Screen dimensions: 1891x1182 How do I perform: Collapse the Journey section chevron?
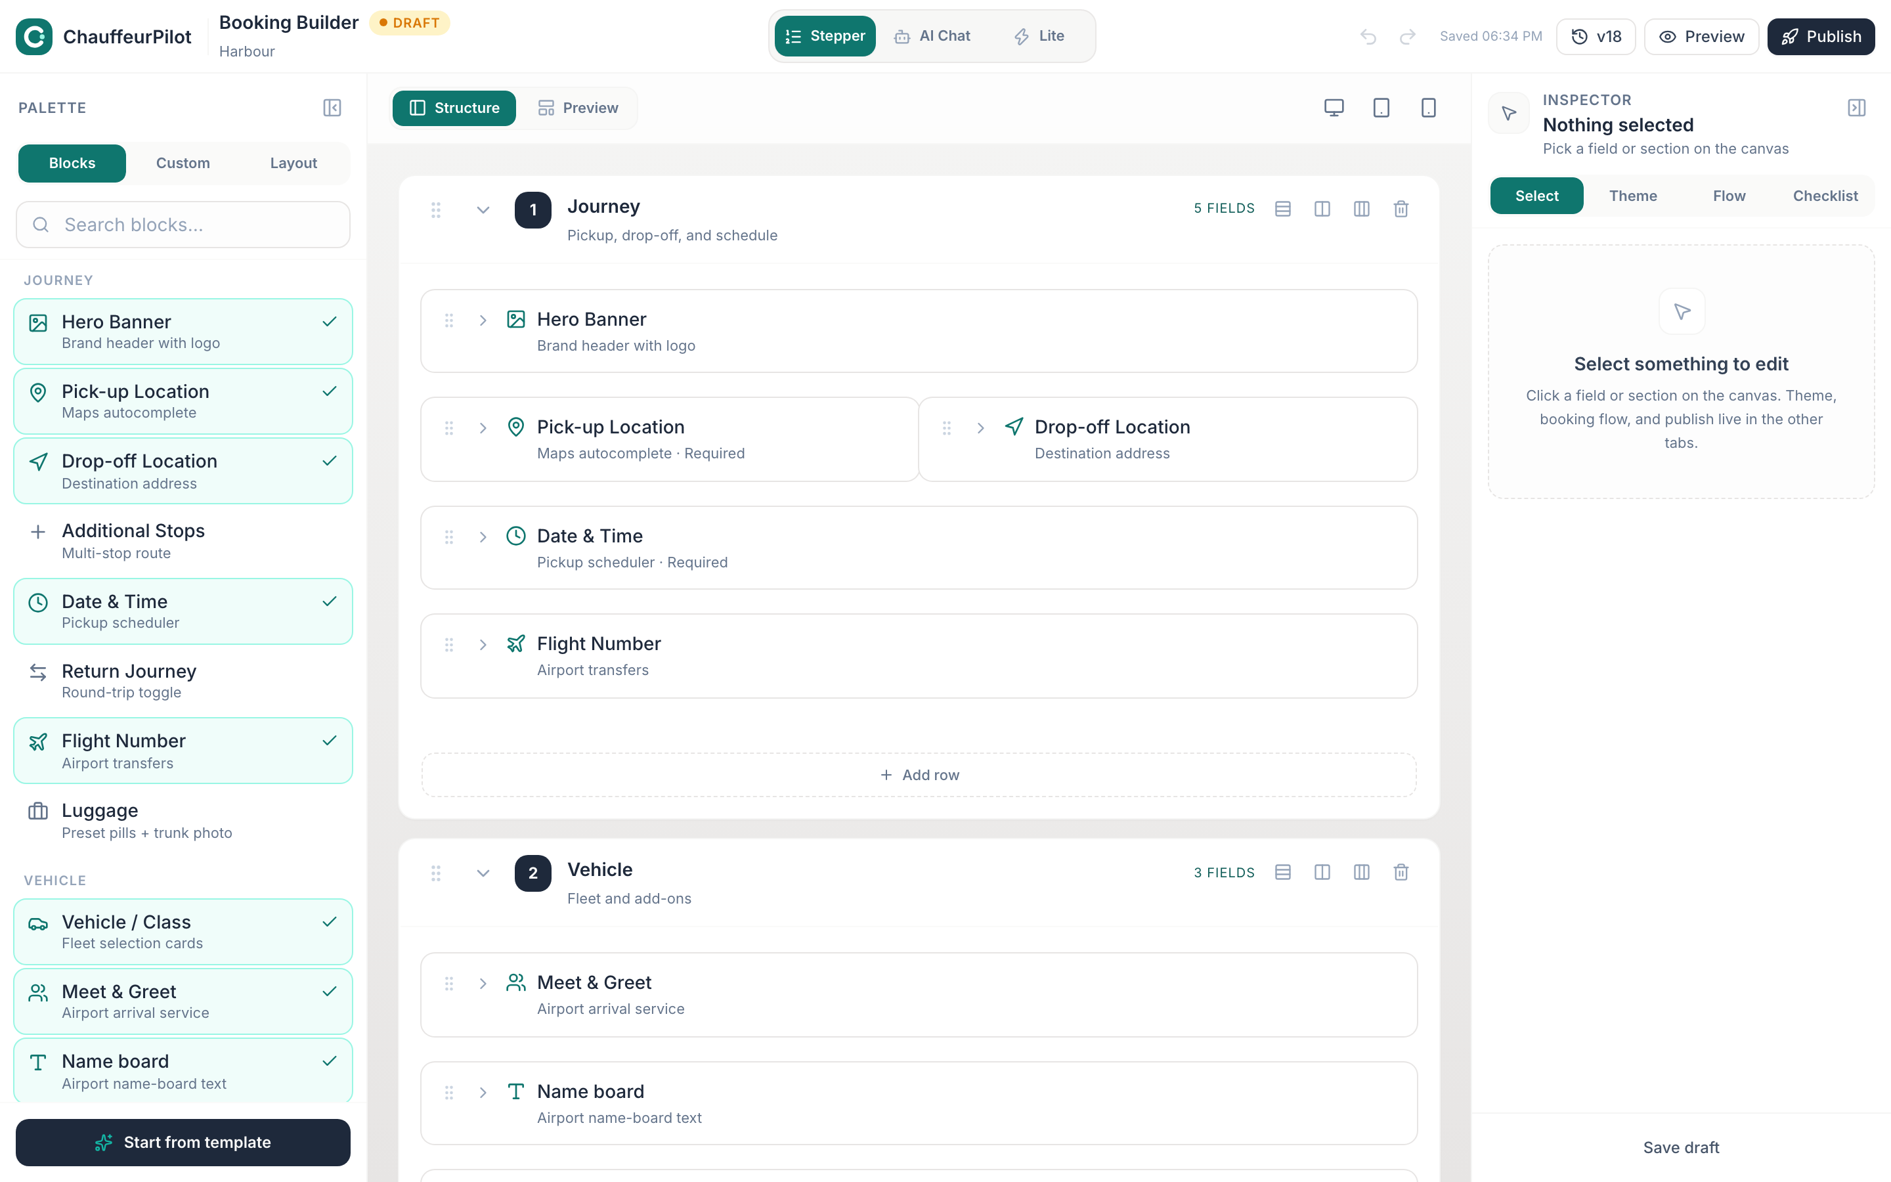(483, 209)
